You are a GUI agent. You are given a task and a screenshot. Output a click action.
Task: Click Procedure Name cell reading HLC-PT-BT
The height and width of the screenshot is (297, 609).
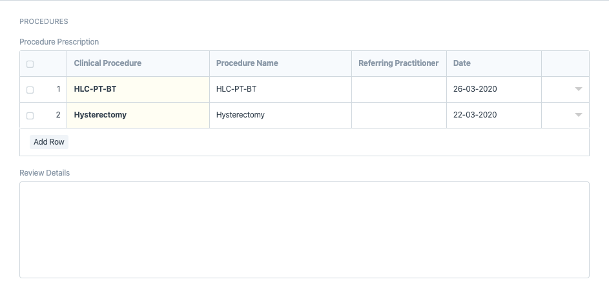280,89
